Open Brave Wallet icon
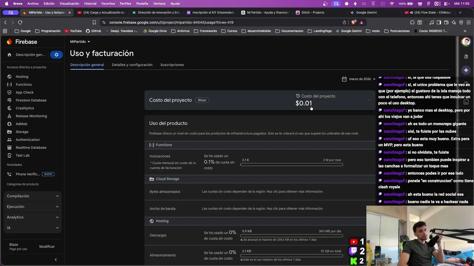The image size is (474, 266). [x=446, y=22]
